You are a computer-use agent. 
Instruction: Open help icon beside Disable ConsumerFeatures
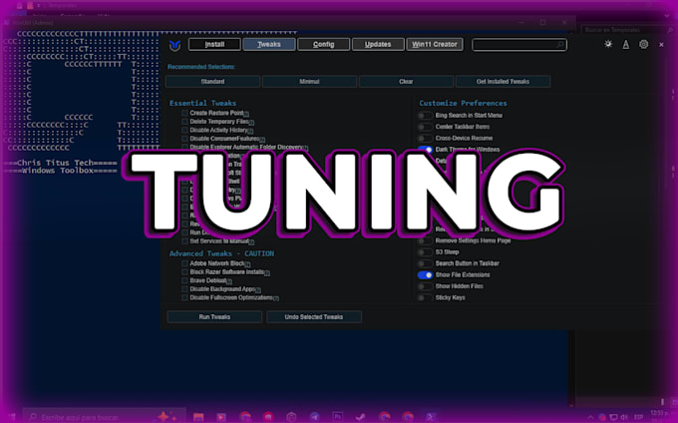coord(262,140)
